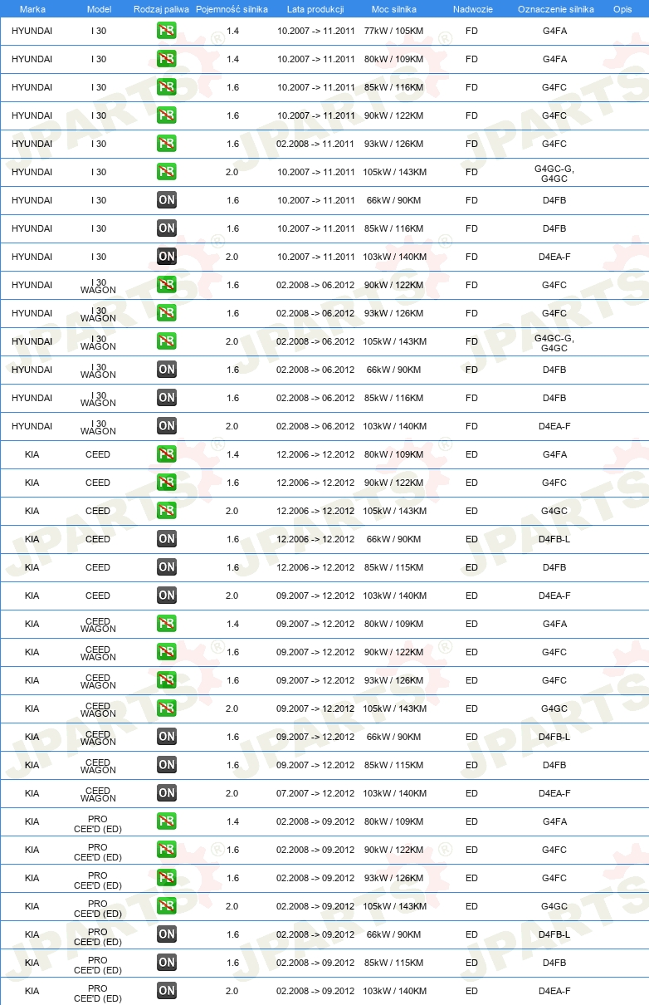Image resolution: width=649 pixels, height=1005 pixels.
Task: Click the Oznaczenie silnika column header
Action: point(555,9)
